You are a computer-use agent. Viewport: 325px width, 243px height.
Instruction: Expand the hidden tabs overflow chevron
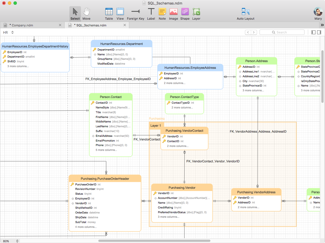322,25
